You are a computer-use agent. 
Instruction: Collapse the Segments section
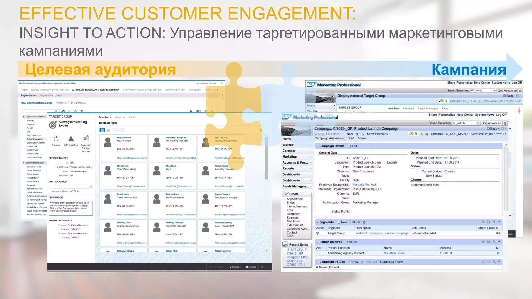point(318,222)
